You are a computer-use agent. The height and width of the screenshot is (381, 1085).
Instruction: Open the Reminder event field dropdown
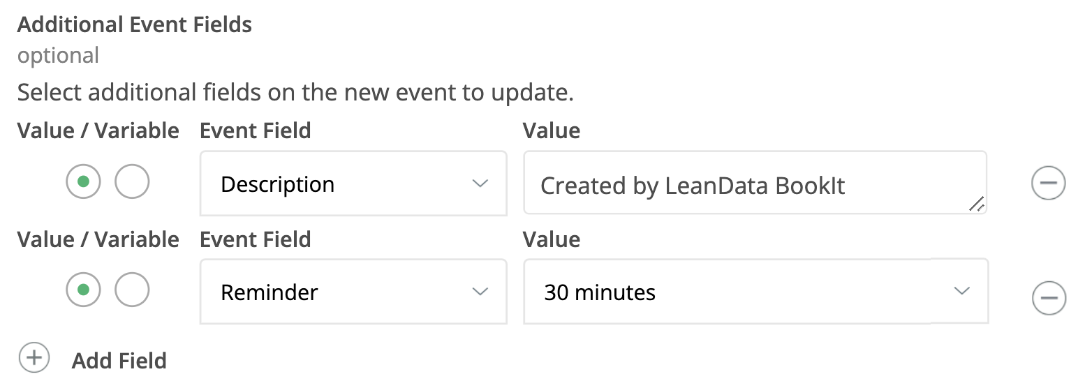[353, 292]
